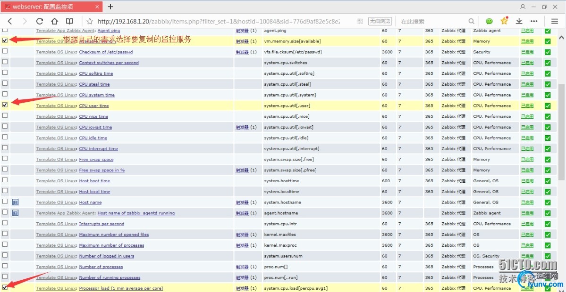Switch to the webserver 配置监控项 tab
The height and width of the screenshot is (292, 566).
51,7
